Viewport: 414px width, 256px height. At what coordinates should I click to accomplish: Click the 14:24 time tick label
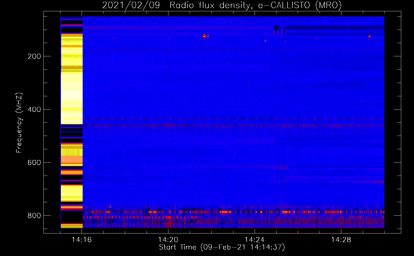pyautogui.click(x=255, y=240)
